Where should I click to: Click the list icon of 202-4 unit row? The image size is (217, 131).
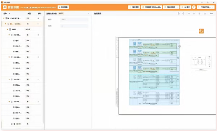pyautogui.click(x=14, y=113)
